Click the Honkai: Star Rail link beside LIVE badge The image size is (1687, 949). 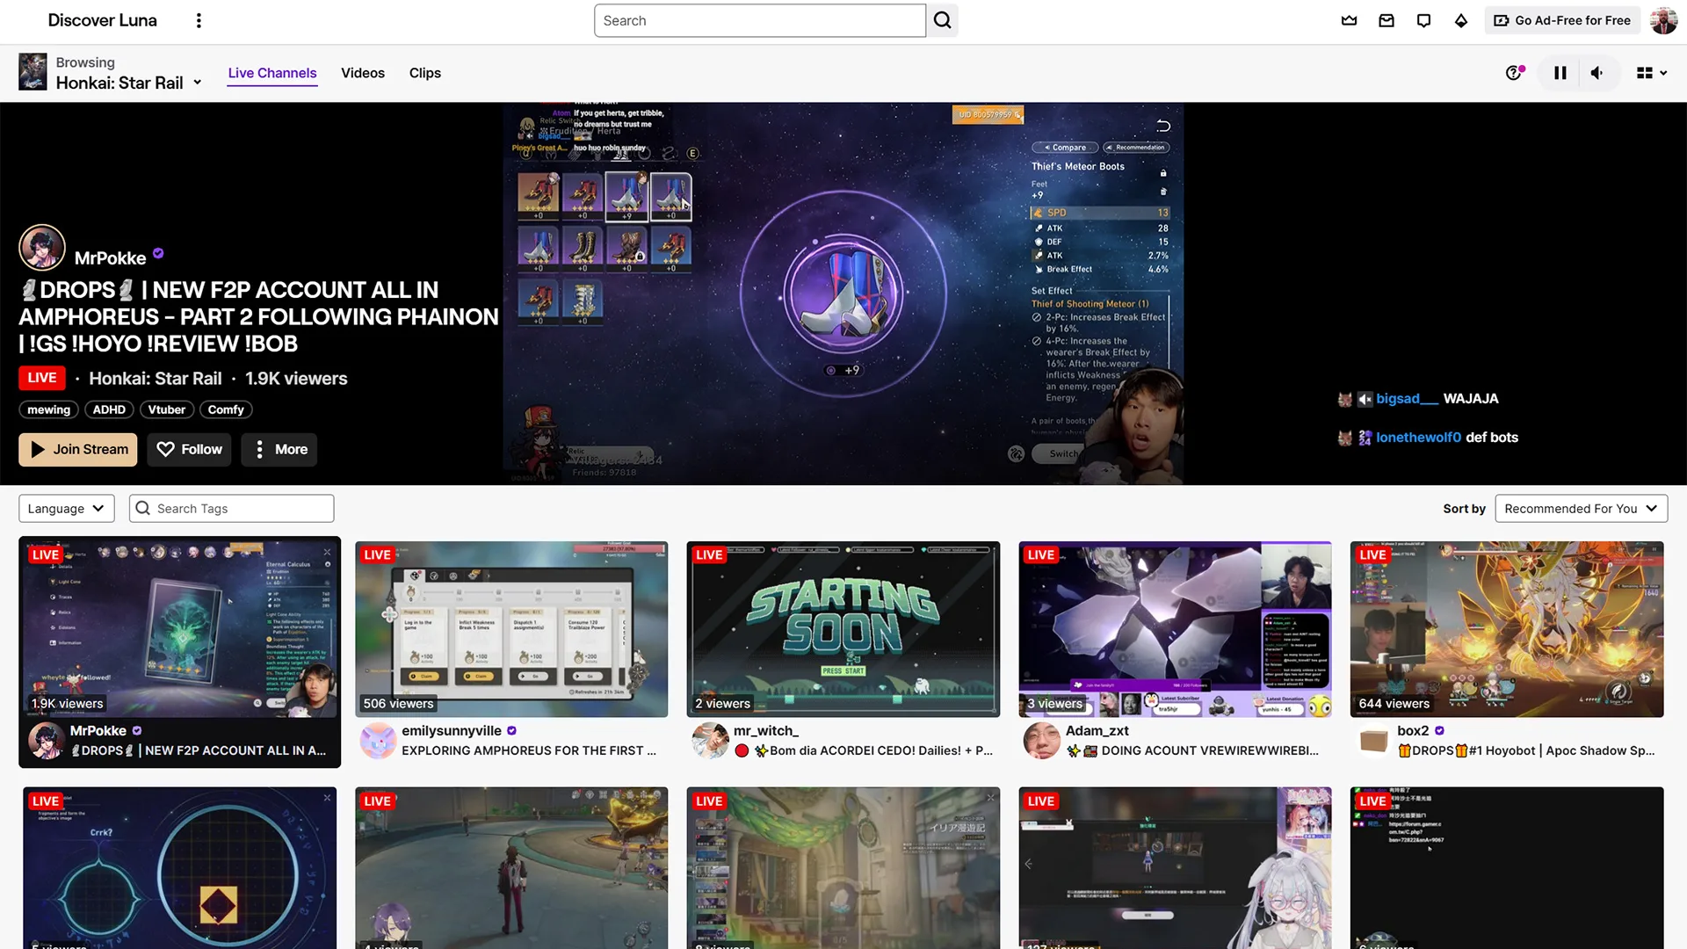156,379
